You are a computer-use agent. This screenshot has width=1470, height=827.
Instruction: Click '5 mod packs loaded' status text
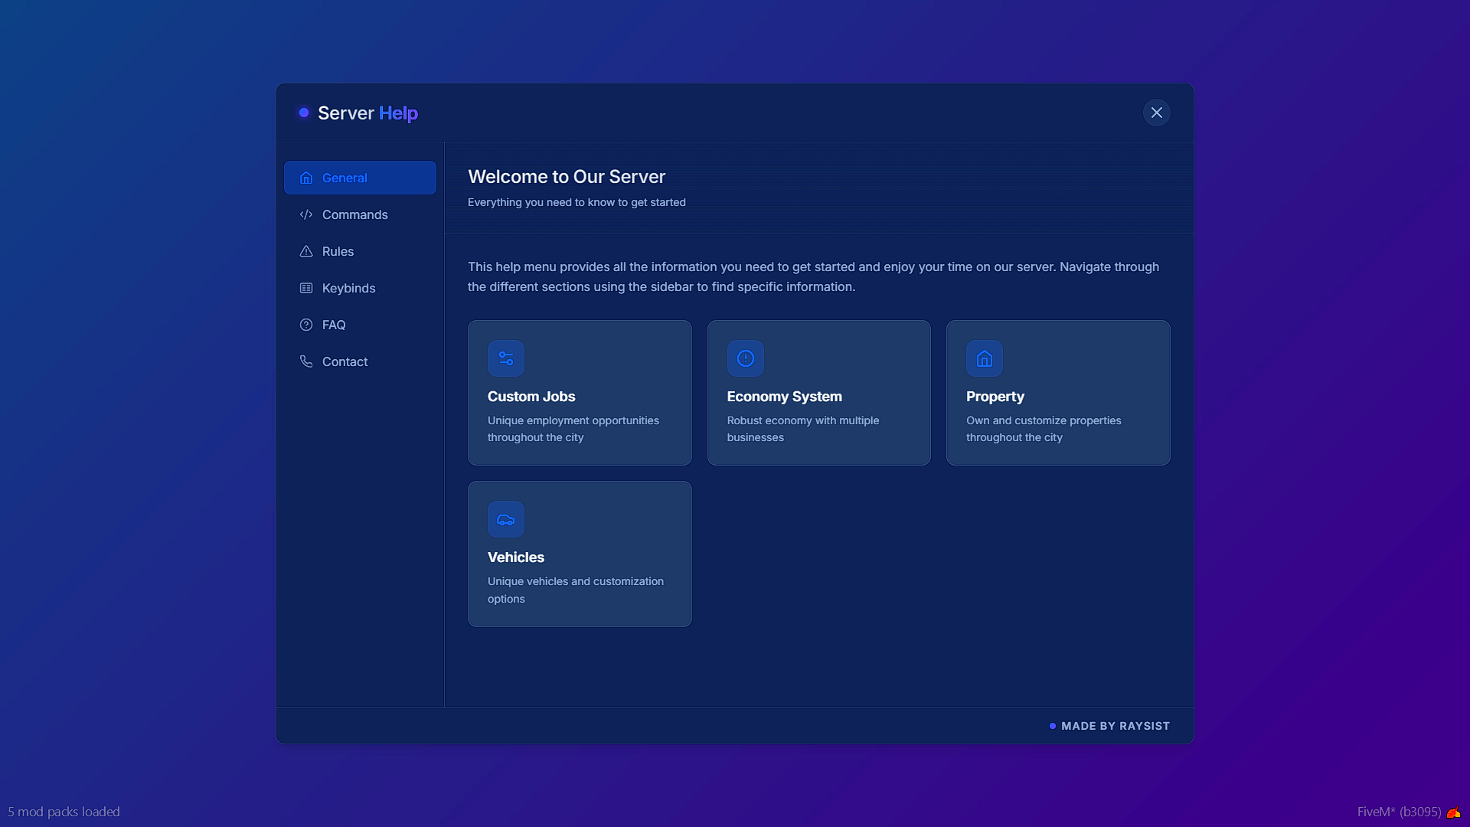(x=64, y=812)
